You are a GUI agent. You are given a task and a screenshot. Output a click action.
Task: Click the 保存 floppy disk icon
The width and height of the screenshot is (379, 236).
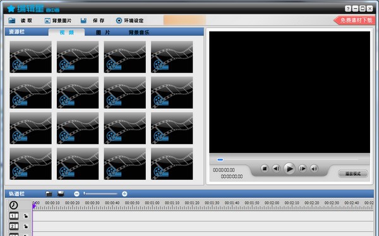click(83, 21)
